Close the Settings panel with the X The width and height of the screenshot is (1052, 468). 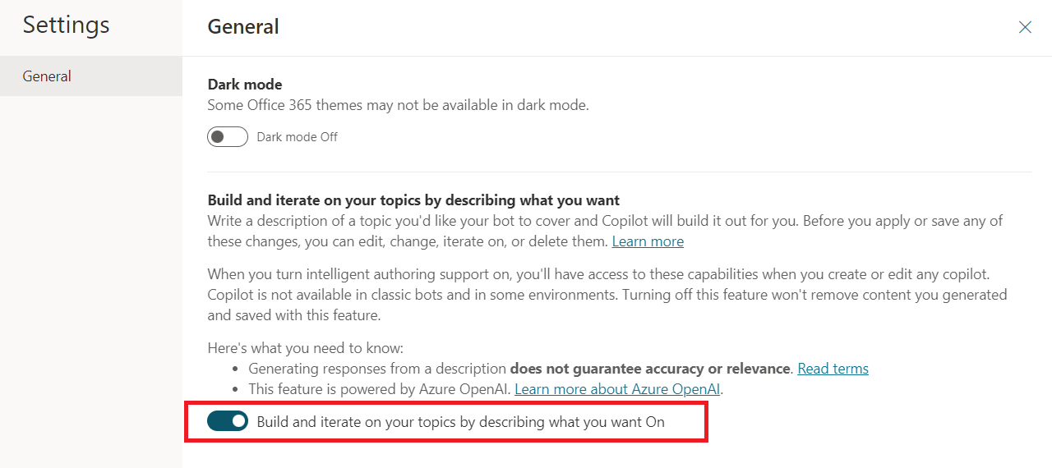(x=1025, y=27)
